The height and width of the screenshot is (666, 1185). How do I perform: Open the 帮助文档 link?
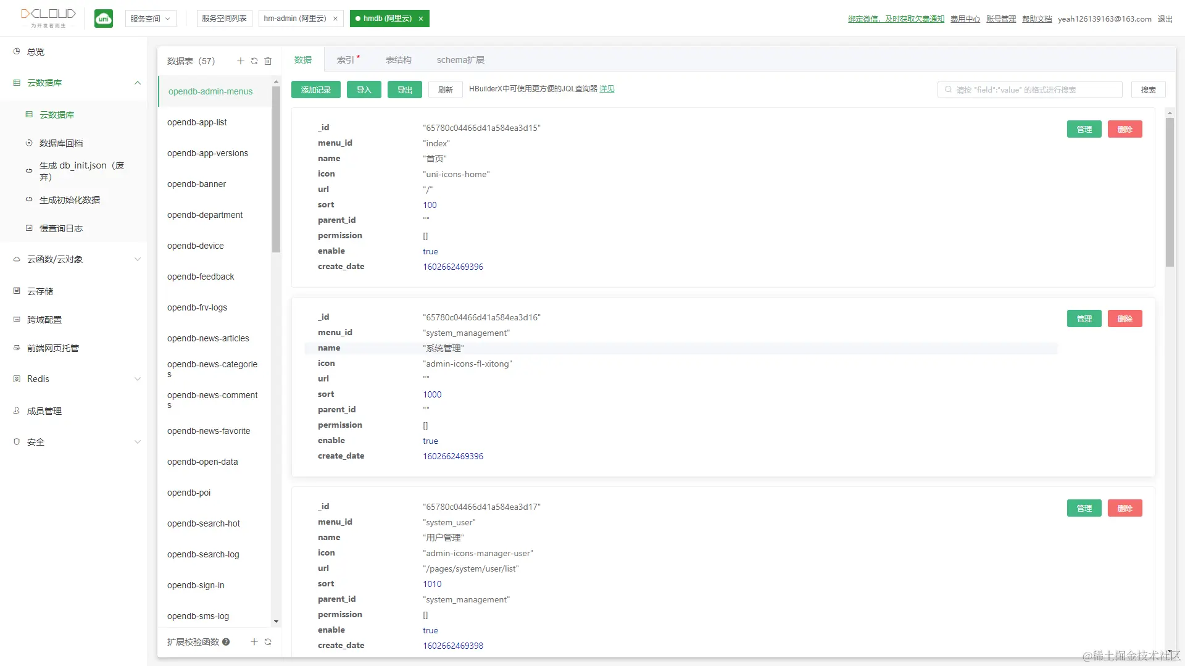[x=1037, y=19]
